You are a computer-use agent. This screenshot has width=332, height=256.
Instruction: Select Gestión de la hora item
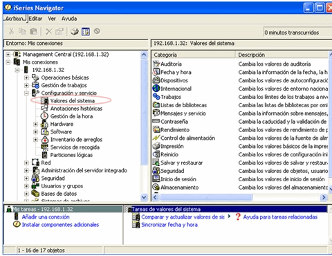tap(71, 116)
